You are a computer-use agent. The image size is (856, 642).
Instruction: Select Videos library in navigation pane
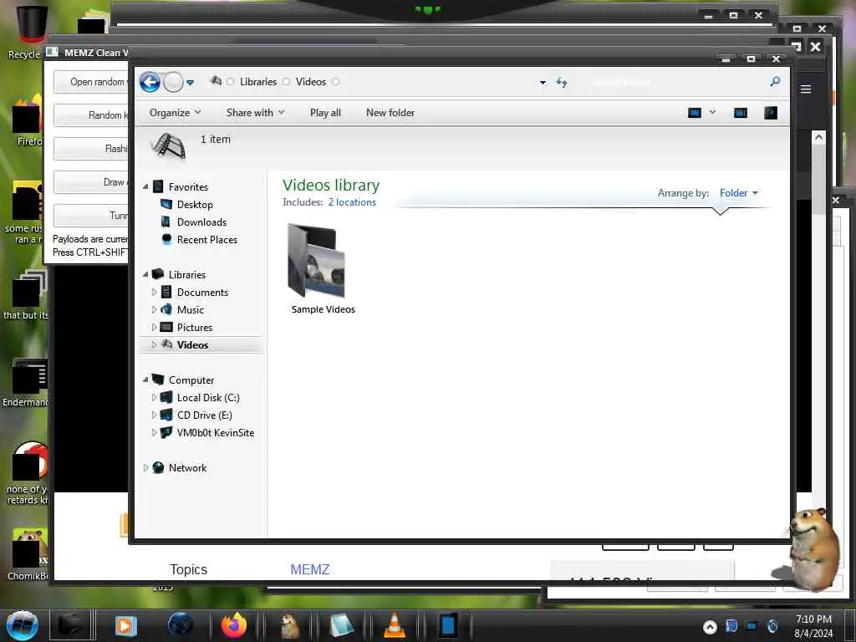click(192, 345)
